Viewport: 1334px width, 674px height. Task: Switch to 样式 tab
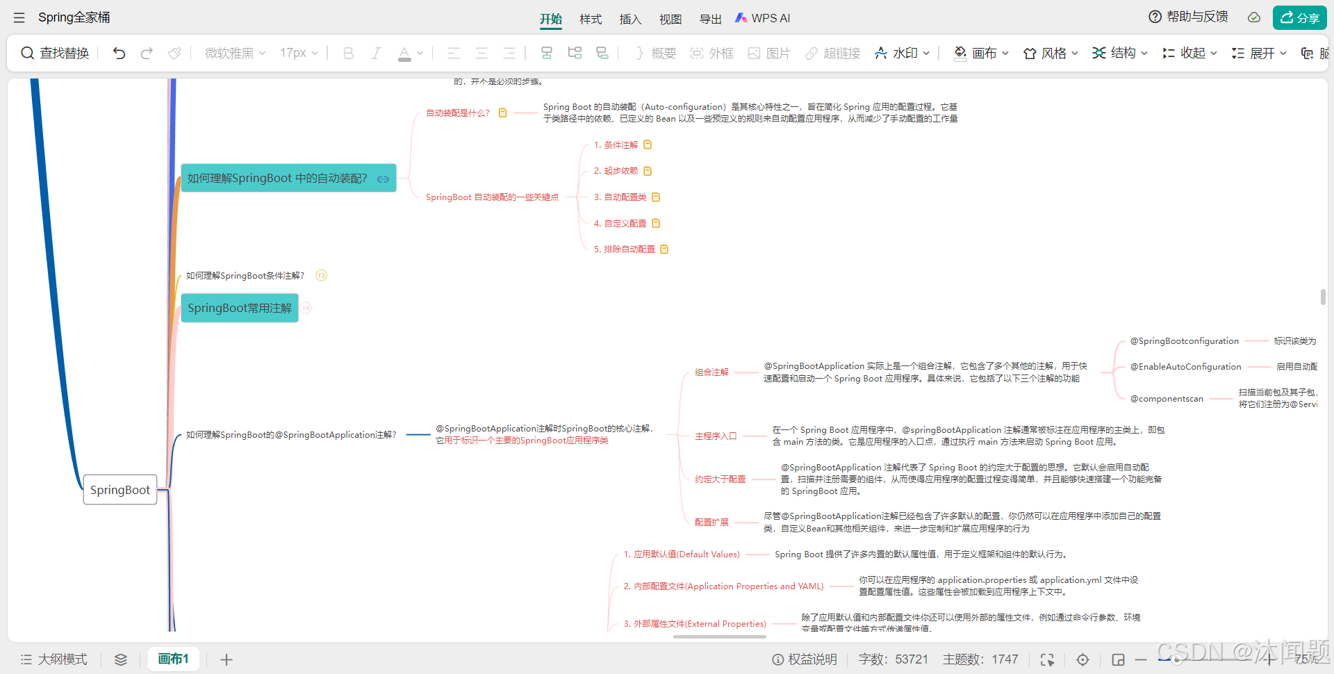(591, 19)
